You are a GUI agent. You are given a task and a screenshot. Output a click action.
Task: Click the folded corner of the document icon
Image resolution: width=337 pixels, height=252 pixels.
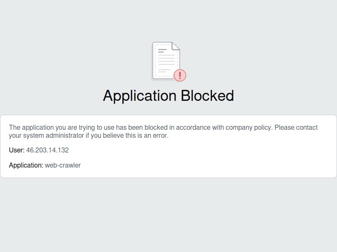click(176, 46)
